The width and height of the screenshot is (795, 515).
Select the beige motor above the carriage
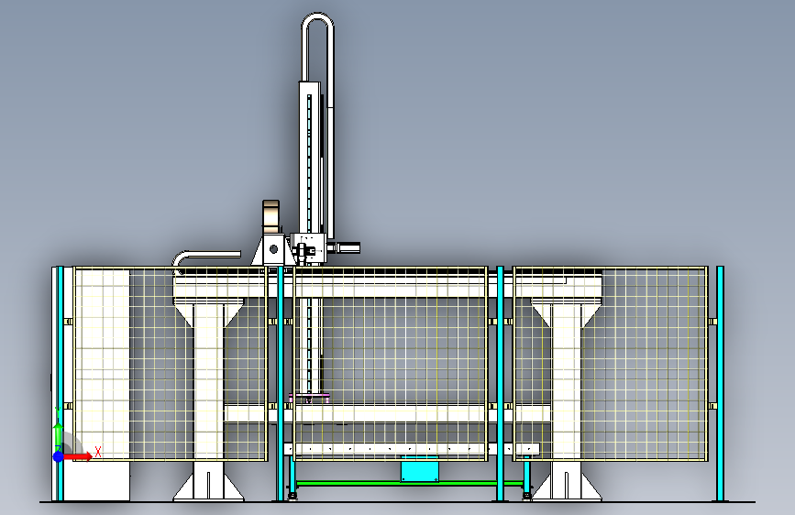pyautogui.click(x=271, y=217)
